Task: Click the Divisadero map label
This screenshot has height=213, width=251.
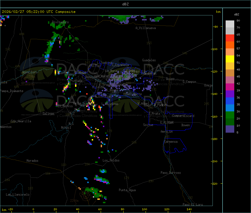Action: [60, 22]
